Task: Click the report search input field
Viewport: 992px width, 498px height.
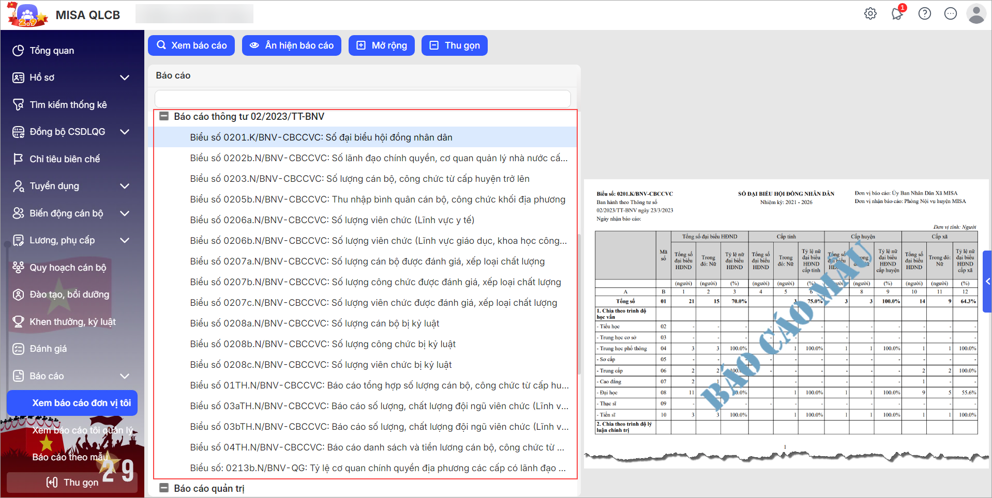Action: pos(363,99)
